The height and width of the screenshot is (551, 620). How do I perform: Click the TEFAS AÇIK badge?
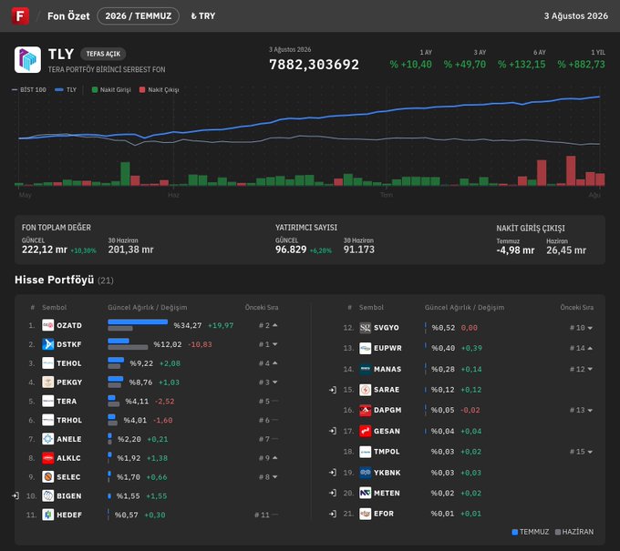click(103, 54)
